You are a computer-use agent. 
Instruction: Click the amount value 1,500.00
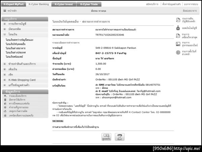(x=101, y=64)
